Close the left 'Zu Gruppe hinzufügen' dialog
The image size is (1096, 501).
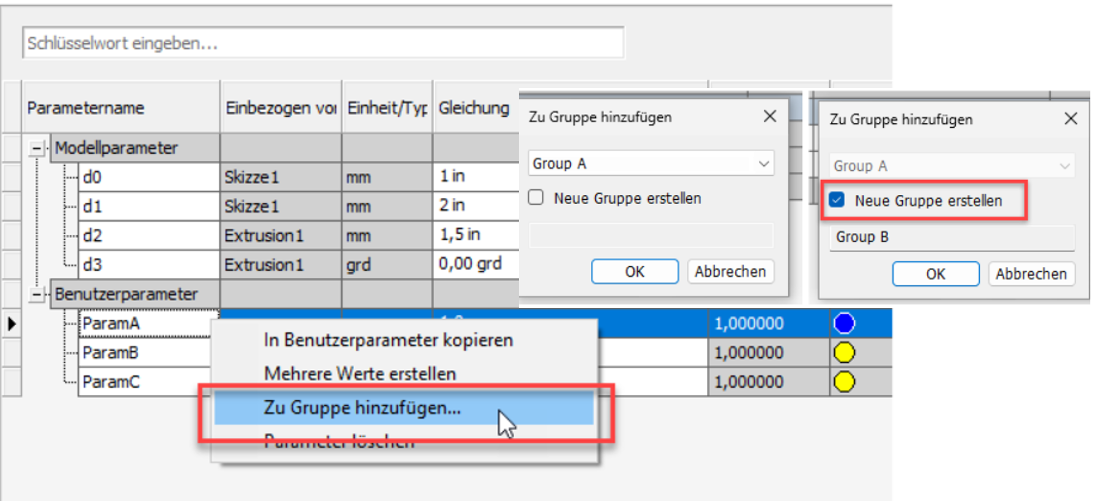click(770, 116)
